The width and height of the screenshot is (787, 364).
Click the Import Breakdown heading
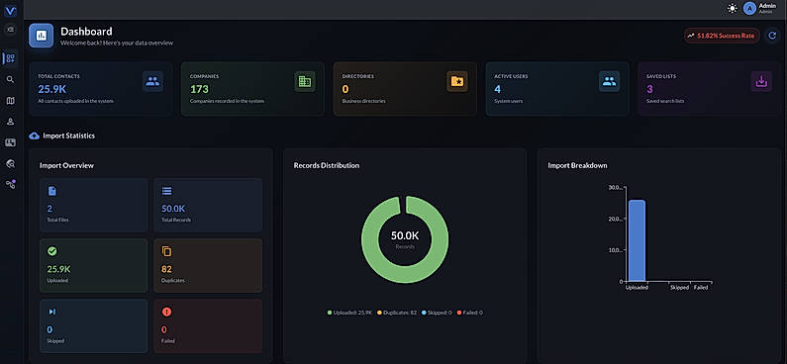pos(578,165)
